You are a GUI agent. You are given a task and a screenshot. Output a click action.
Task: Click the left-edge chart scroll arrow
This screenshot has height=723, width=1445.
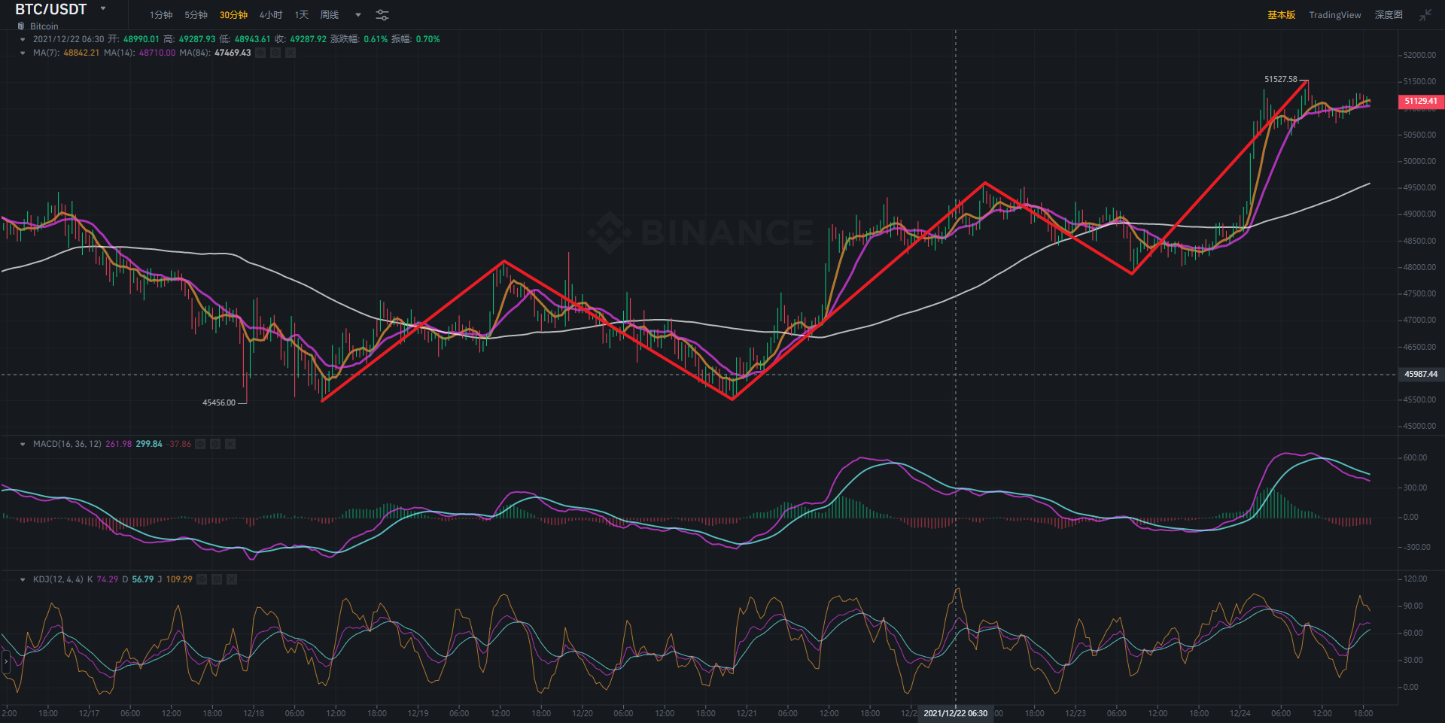coord(6,661)
